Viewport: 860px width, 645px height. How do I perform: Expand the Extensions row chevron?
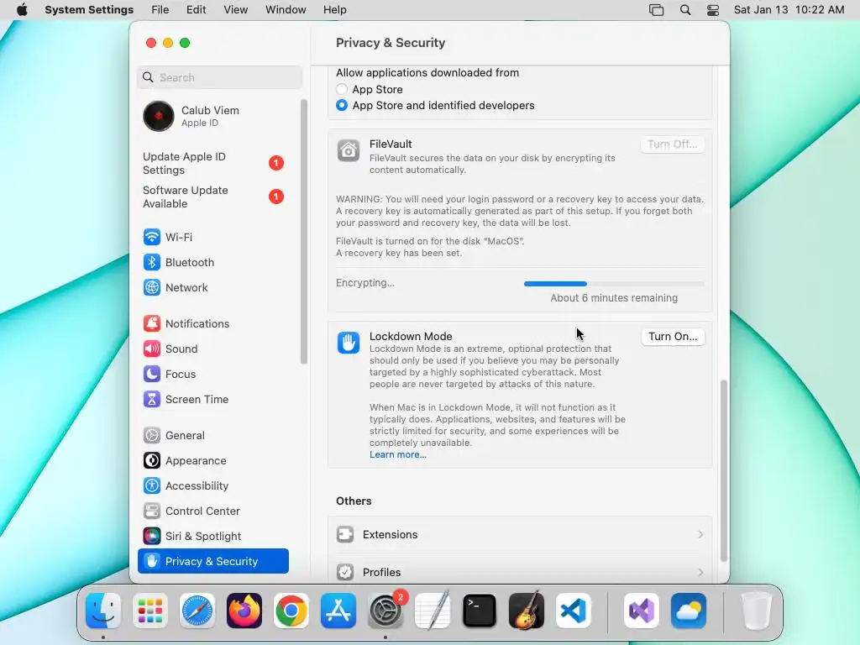[700, 534]
